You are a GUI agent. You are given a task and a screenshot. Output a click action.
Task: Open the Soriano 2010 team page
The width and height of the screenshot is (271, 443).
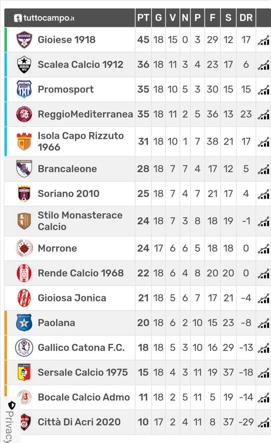[69, 193]
